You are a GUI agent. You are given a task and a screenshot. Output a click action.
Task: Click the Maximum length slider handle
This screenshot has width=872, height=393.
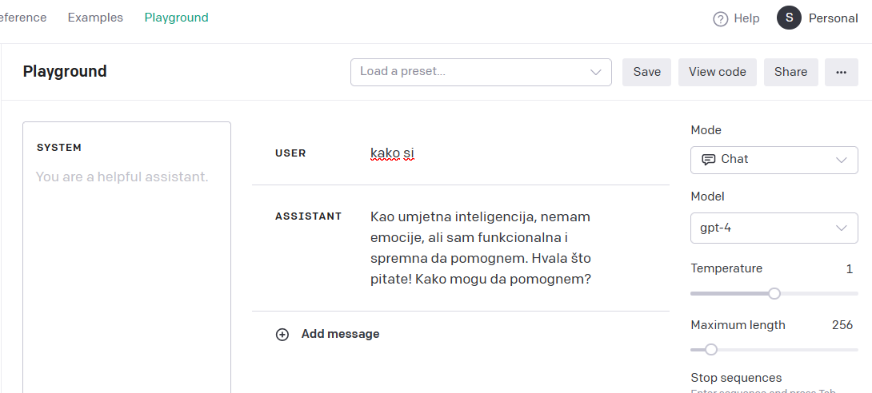coord(710,350)
